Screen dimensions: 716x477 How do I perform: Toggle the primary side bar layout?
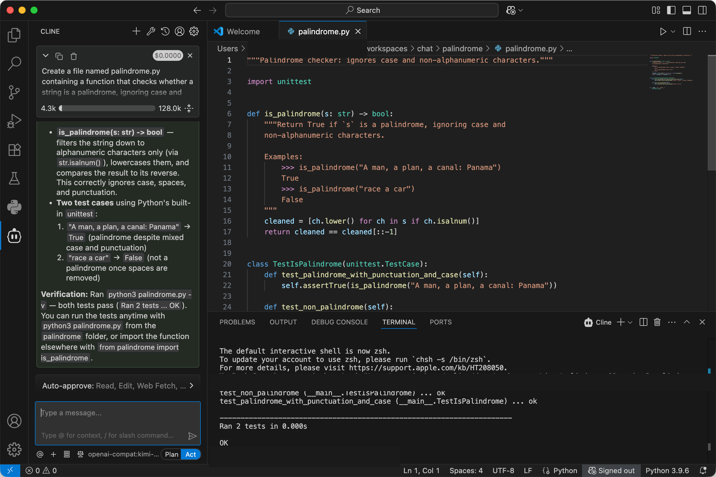click(x=671, y=10)
